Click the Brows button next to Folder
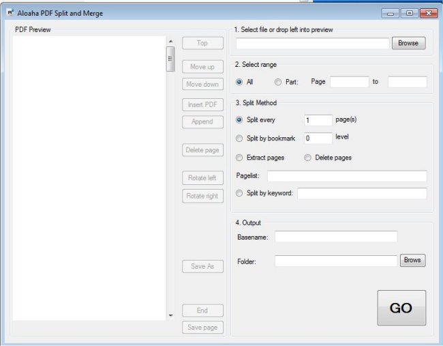Screen dimensions: 443x346 (x=412, y=260)
